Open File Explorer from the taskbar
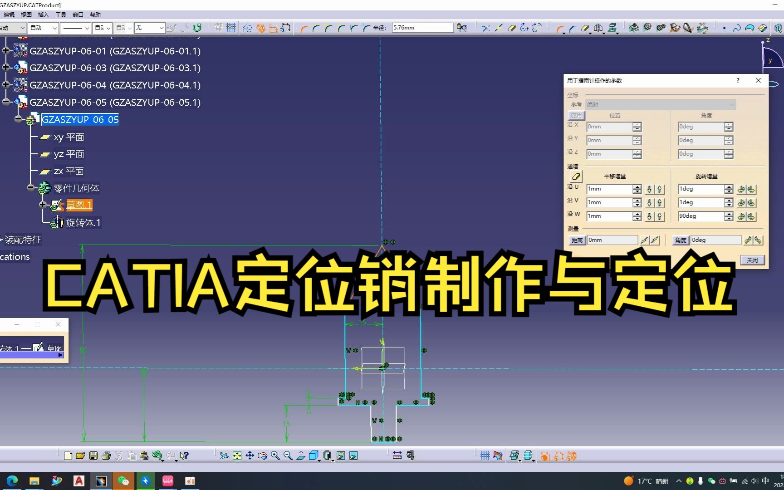Screen dimensions: 784x490 coord(34,481)
